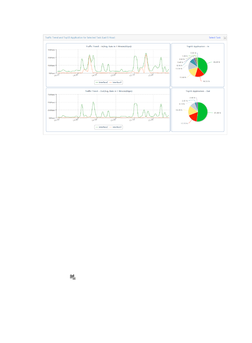This screenshot has width=252, height=343.
Task: Click the '1.69 %' pie label
Action: click(185, 56)
